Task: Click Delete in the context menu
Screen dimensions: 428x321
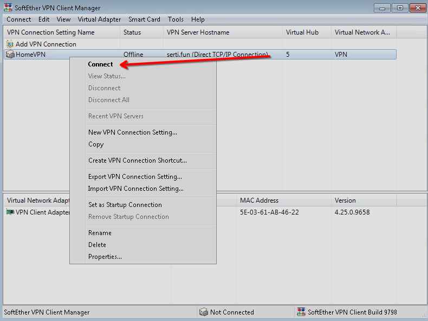Action: 98,245
